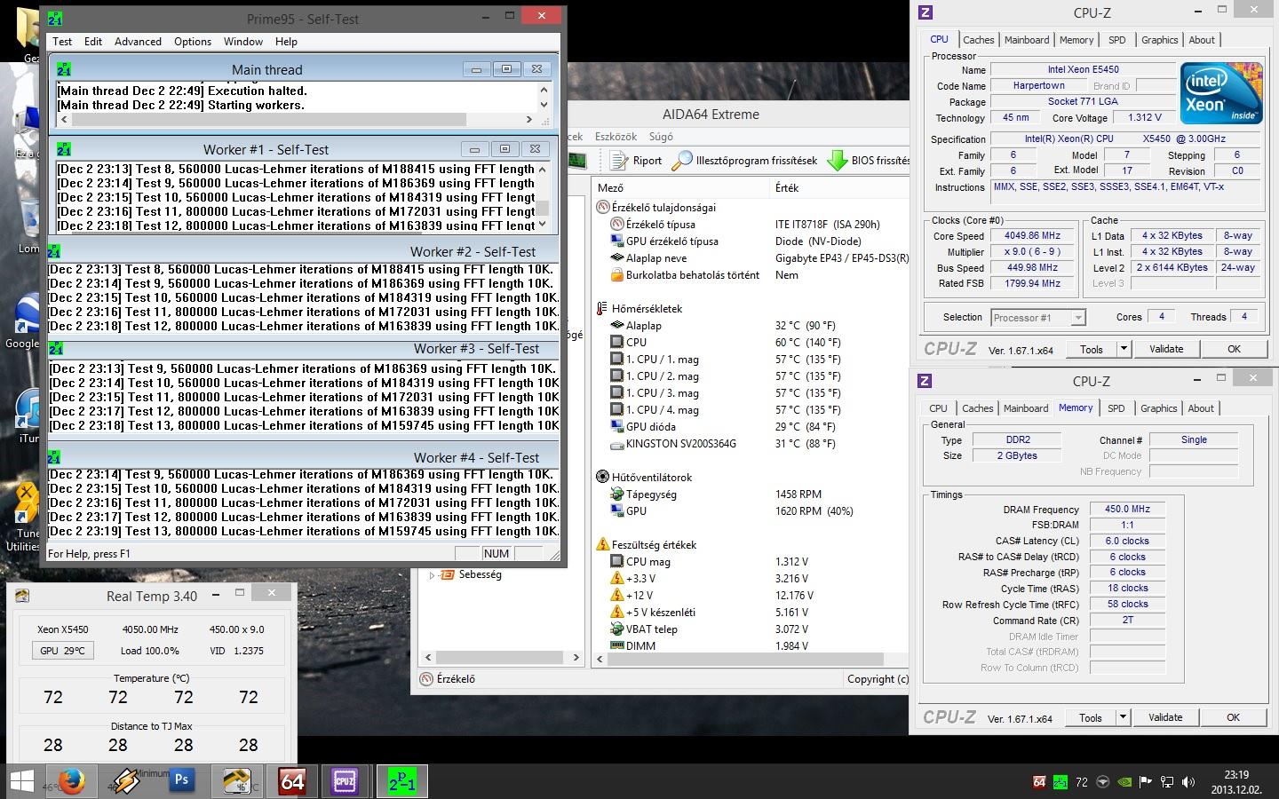
Task: Click AIDA64 tray icon
Action: 1039,782
